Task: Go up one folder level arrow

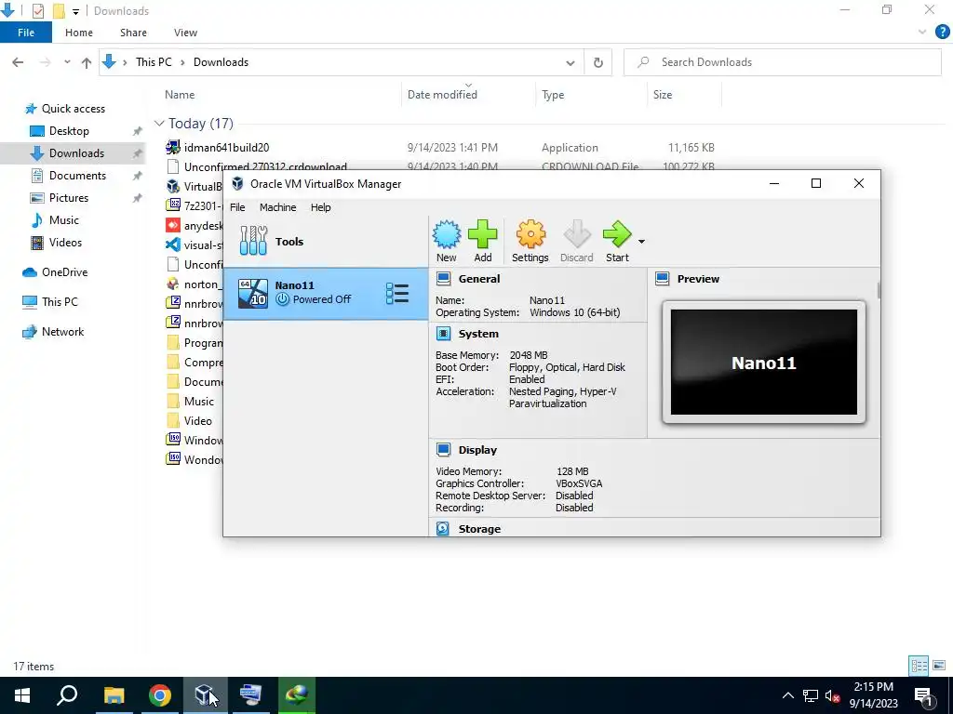Action: click(x=87, y=62)
